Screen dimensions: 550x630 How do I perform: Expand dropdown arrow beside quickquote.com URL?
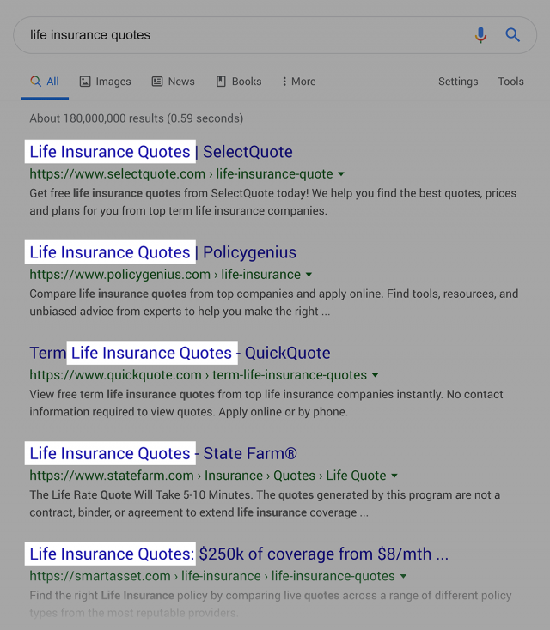click(x=375, y=375)
